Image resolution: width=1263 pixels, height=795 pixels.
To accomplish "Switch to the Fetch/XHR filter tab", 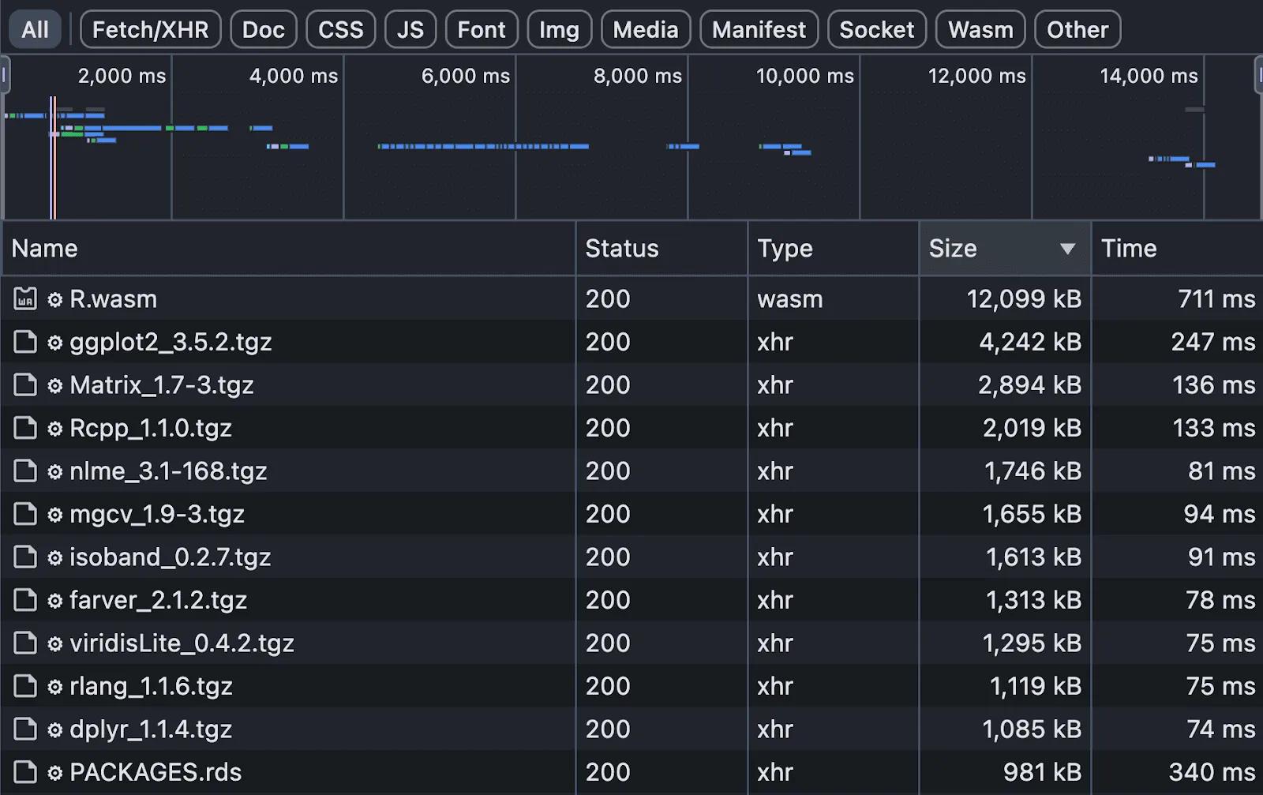I will click(150, 29).
